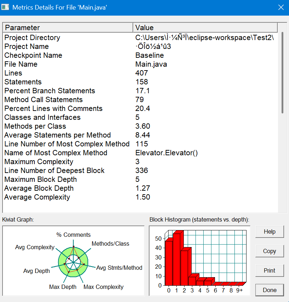Click the metrics list vertical scrollbar thumb
Screen dimensions: 289x302
282,73
